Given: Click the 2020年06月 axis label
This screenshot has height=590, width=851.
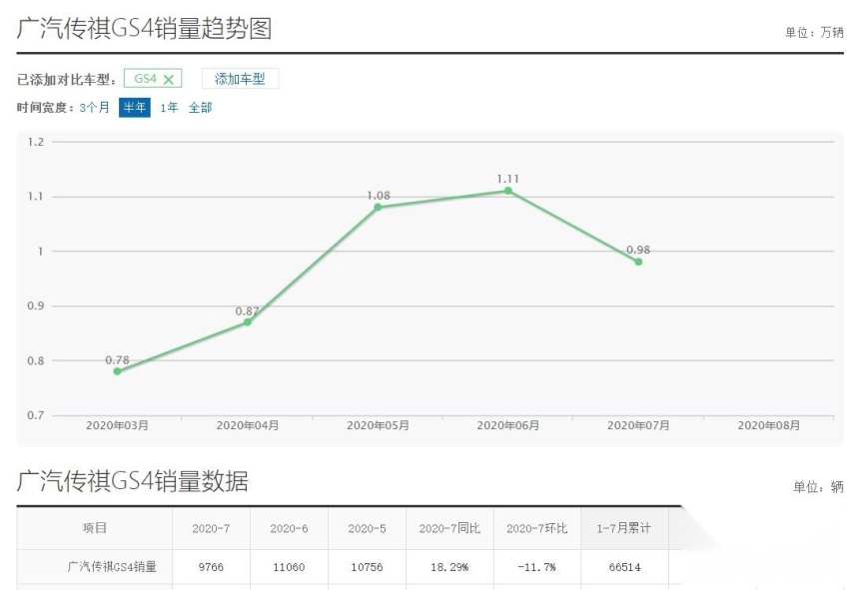Looking at the screenshot, I should [x=508, y=425].
